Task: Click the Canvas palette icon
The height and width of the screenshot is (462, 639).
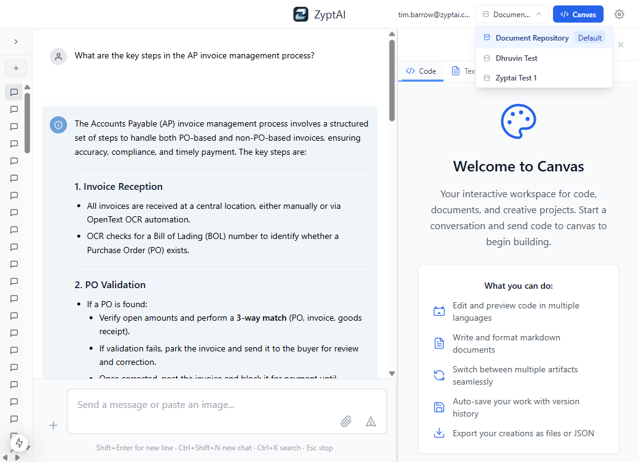Action: pos(519,122)
